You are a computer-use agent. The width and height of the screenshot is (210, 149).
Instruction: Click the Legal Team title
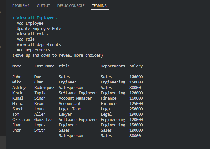[x=70, y=109]
